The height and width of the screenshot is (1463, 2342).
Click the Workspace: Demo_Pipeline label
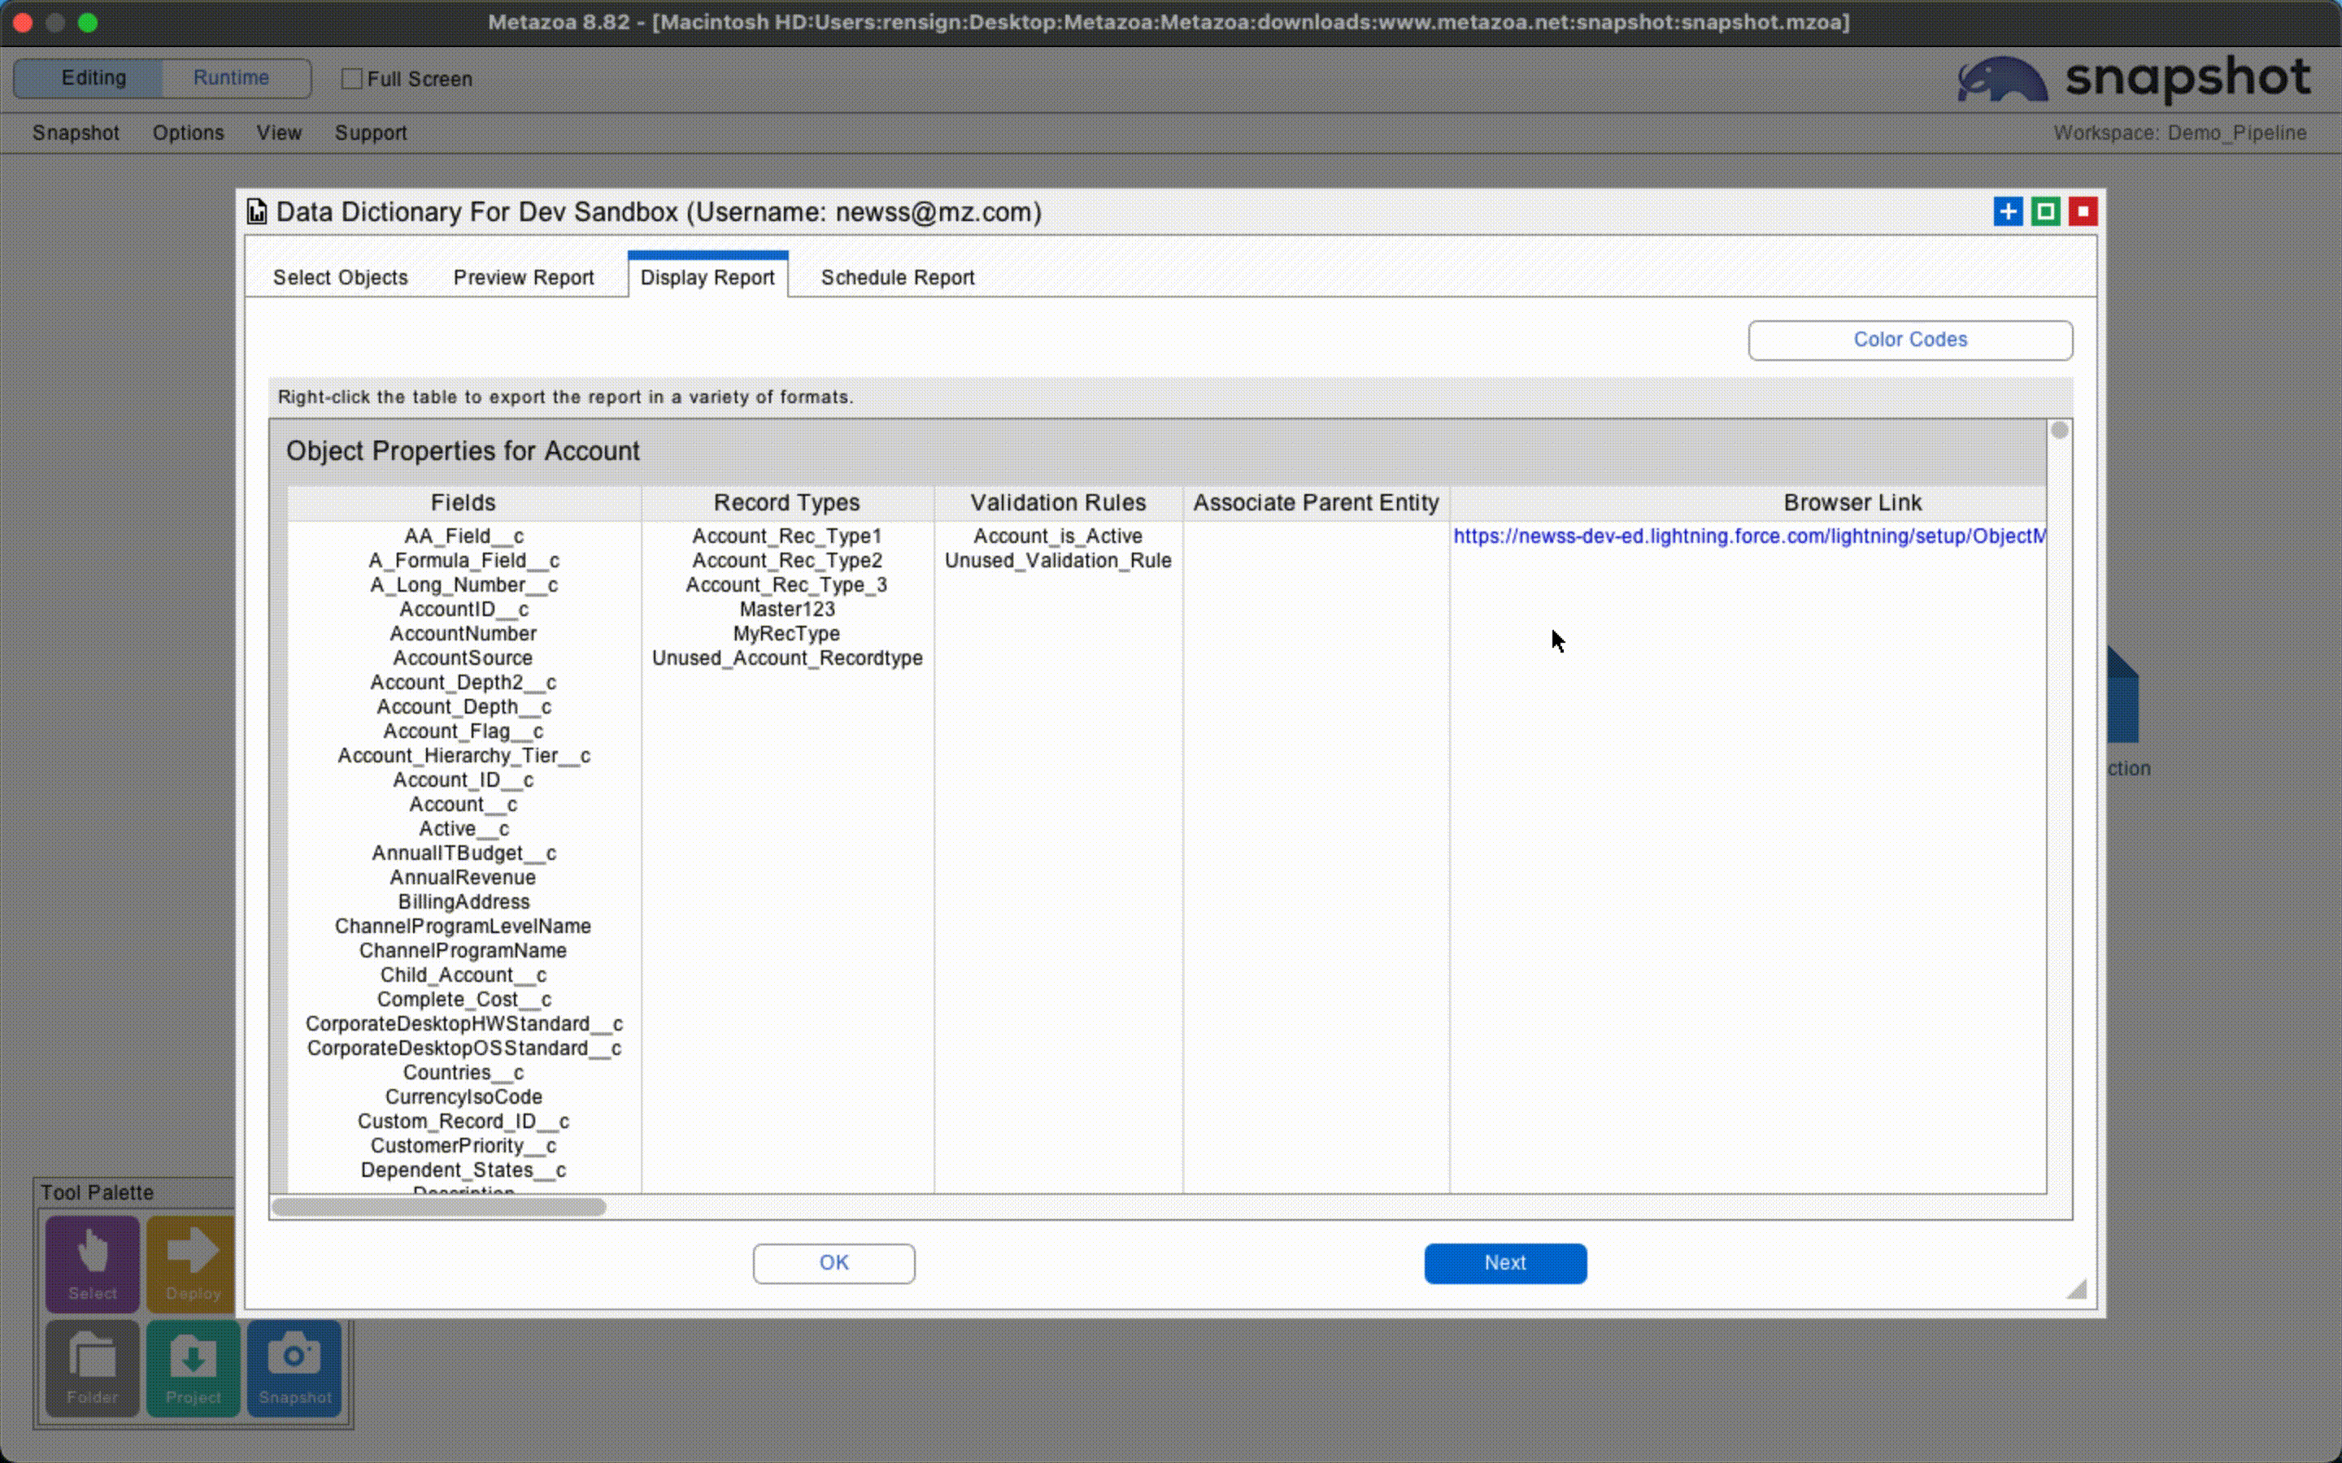click(x=2179, y=132)
